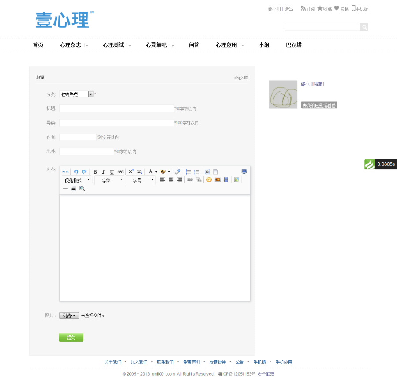This screenshot has width=397, height=380.
Task: Click the 标题 title input field
Action: coord(116,108)
